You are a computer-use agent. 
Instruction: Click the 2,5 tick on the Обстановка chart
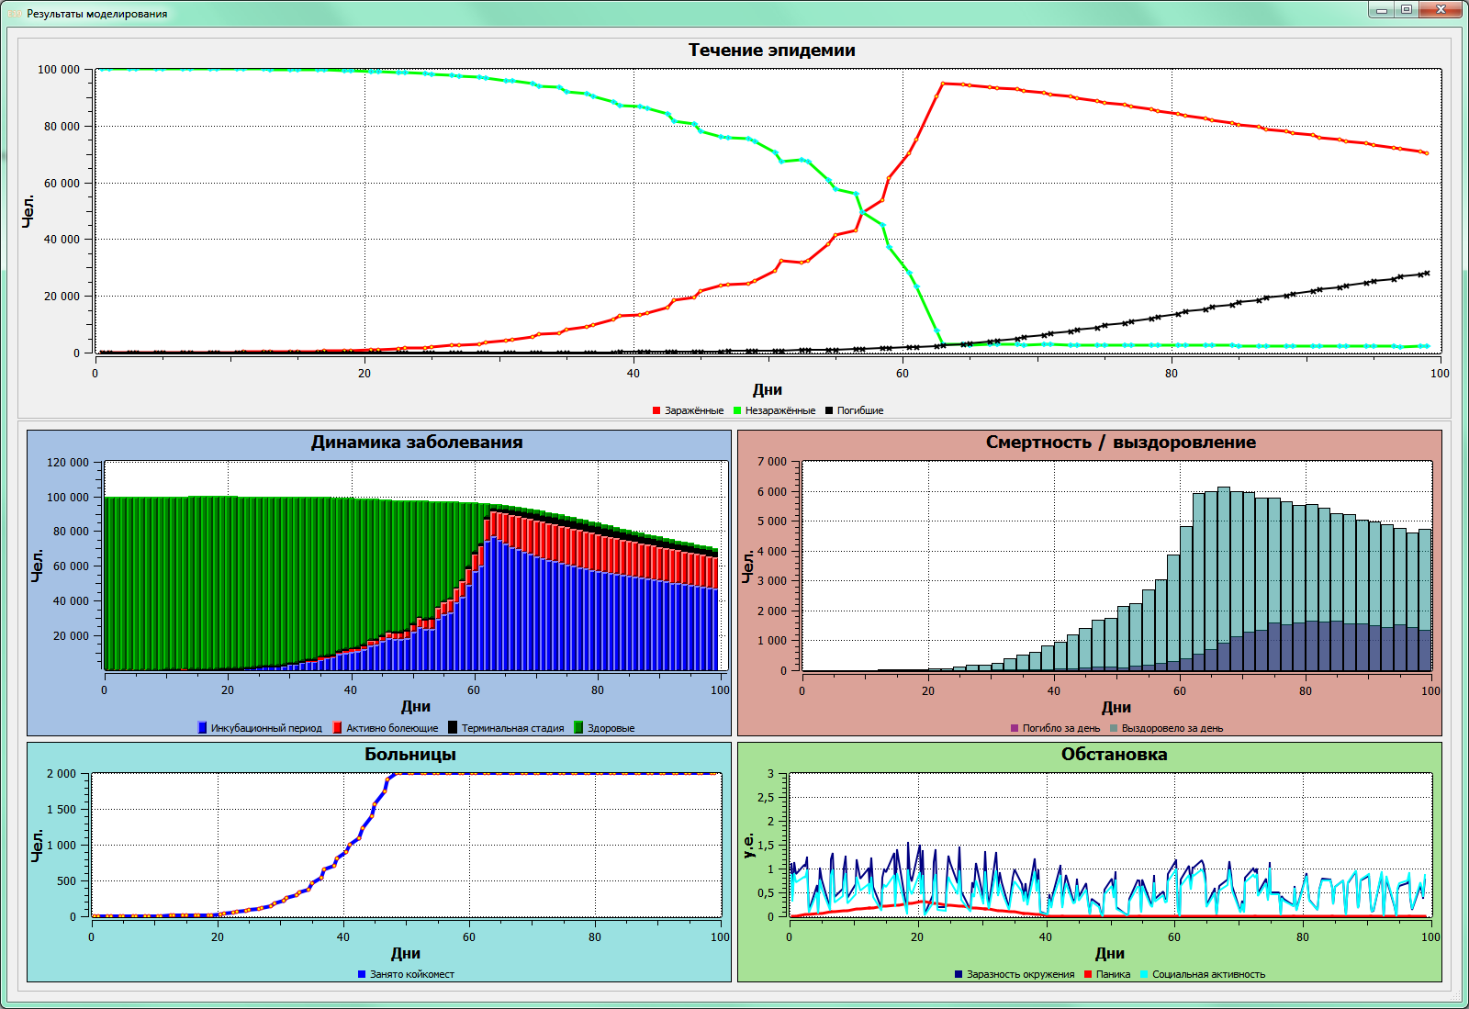pyautogui.click(x=766, y=798)
